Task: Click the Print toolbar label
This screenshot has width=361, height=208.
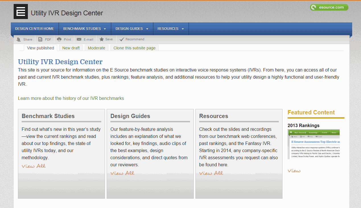Action: [67, 39]
